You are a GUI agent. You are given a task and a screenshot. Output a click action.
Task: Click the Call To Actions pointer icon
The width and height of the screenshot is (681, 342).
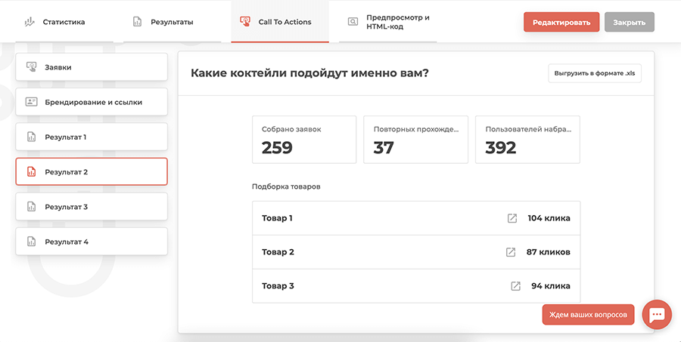[x=245, y=22]
